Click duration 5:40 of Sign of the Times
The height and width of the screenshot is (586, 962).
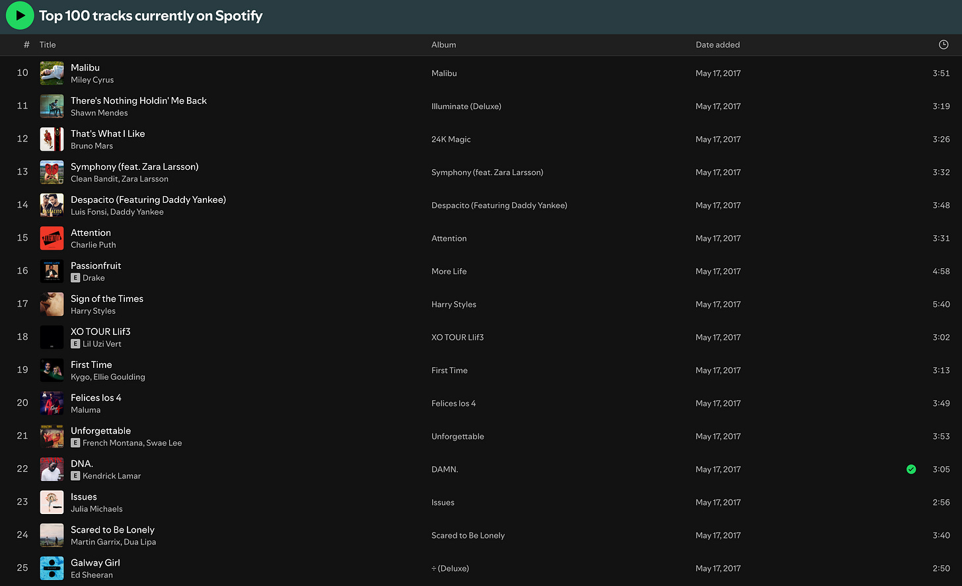click(x=941, y=305)
